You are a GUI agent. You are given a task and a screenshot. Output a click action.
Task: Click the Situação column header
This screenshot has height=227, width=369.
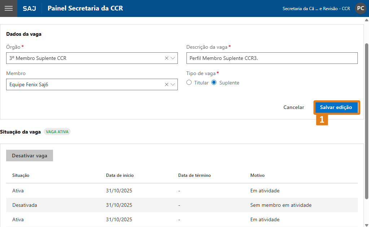pos(21,175)
